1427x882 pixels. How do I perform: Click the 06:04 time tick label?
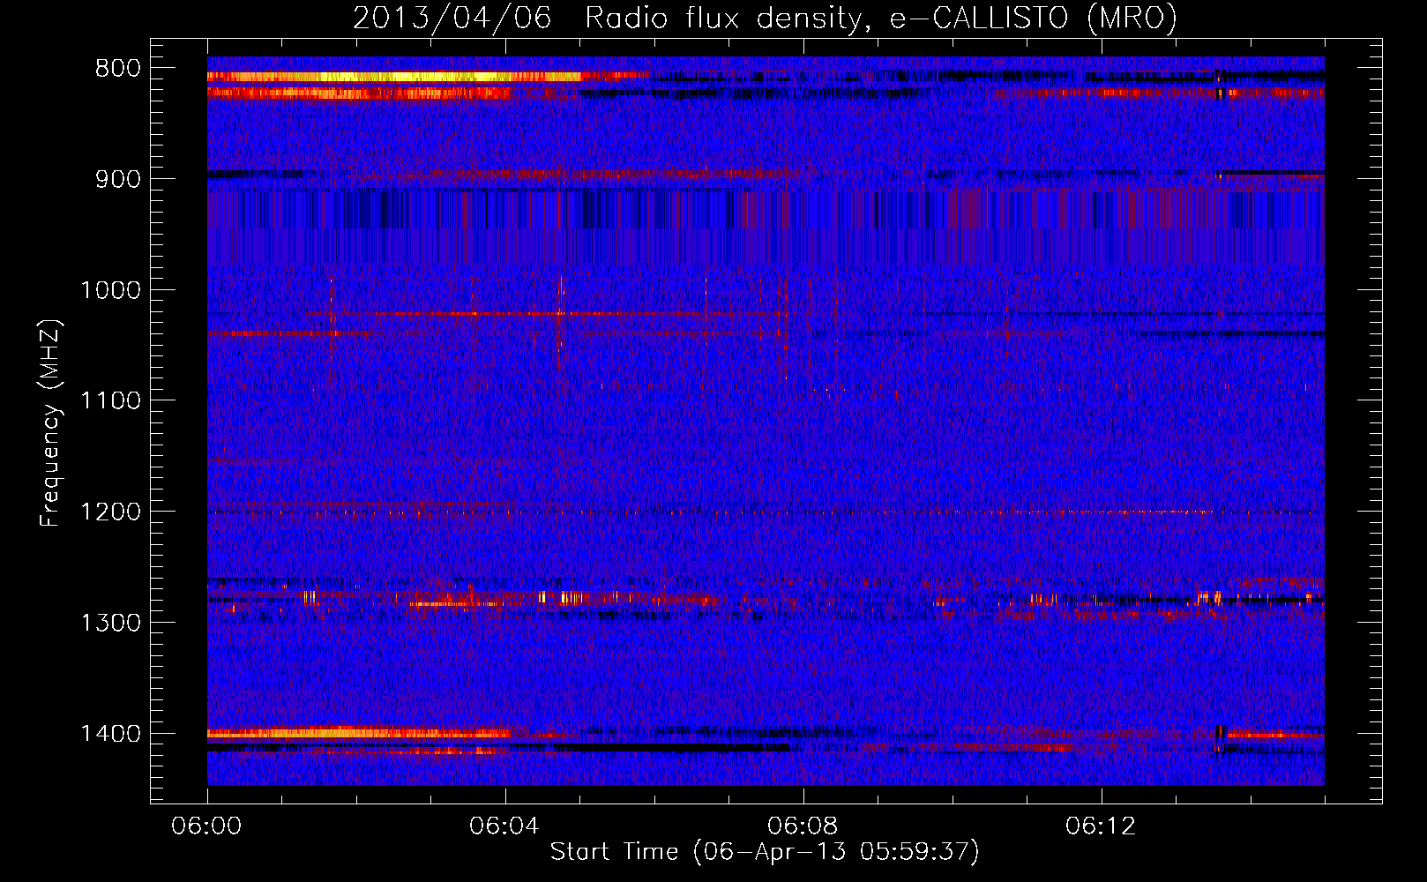(504, 826)
